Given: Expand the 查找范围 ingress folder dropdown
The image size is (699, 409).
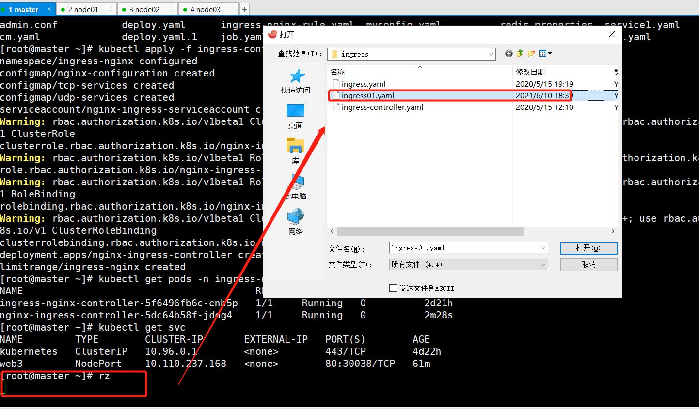Looking at the screenshot, I should coord(491,54).
